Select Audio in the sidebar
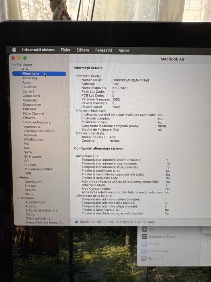 click(x=27, y=82)
